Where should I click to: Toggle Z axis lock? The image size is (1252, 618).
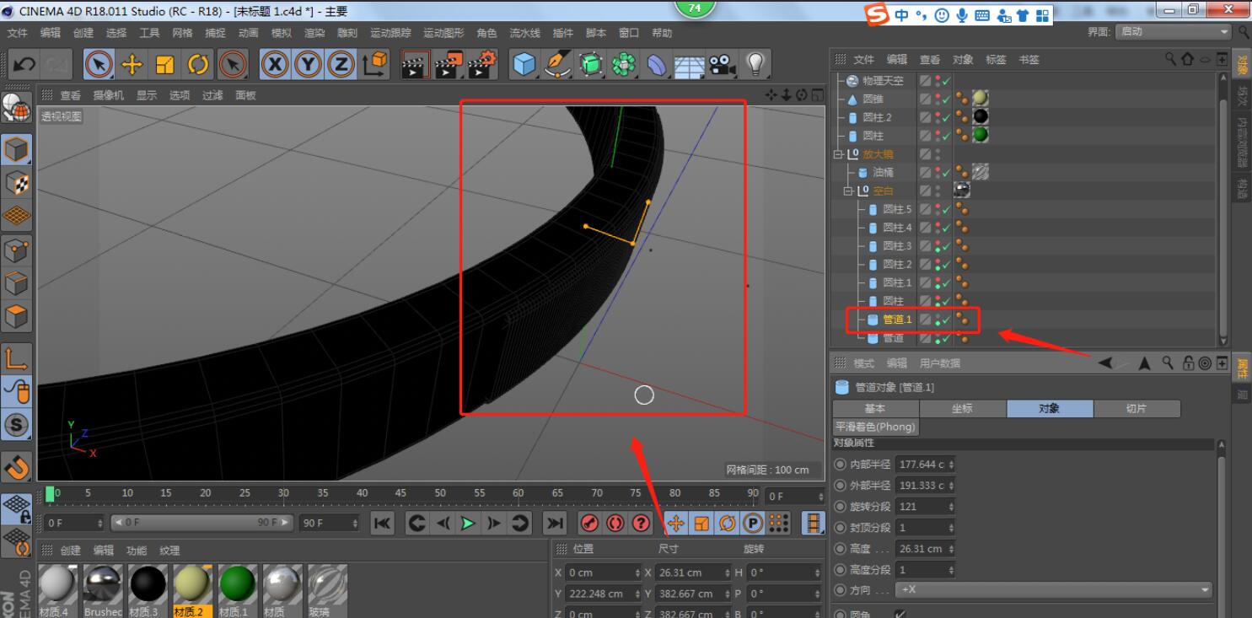341,65
